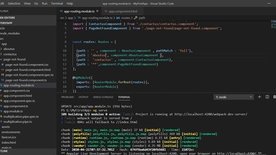The width and height of the screenshot is (276, 155).
Task: Open the Run menu
Action: (44, 3)
